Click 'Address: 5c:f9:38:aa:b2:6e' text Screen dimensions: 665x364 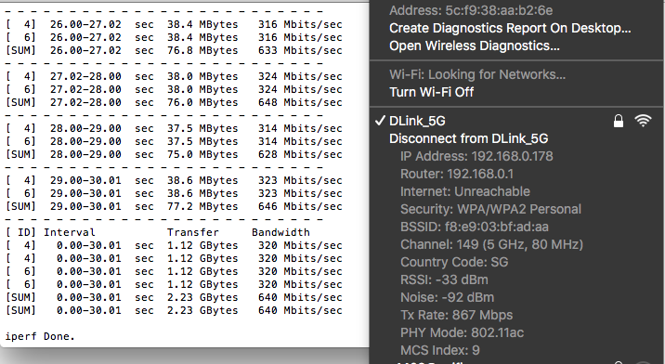click(471, 10)
